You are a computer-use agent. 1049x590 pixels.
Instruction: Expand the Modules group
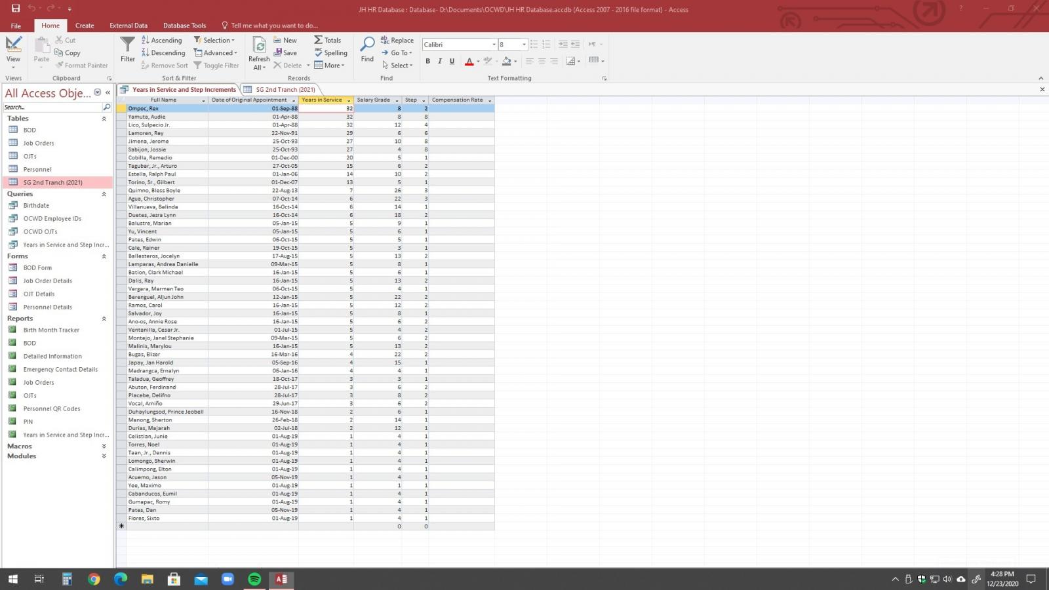[104, 456]
